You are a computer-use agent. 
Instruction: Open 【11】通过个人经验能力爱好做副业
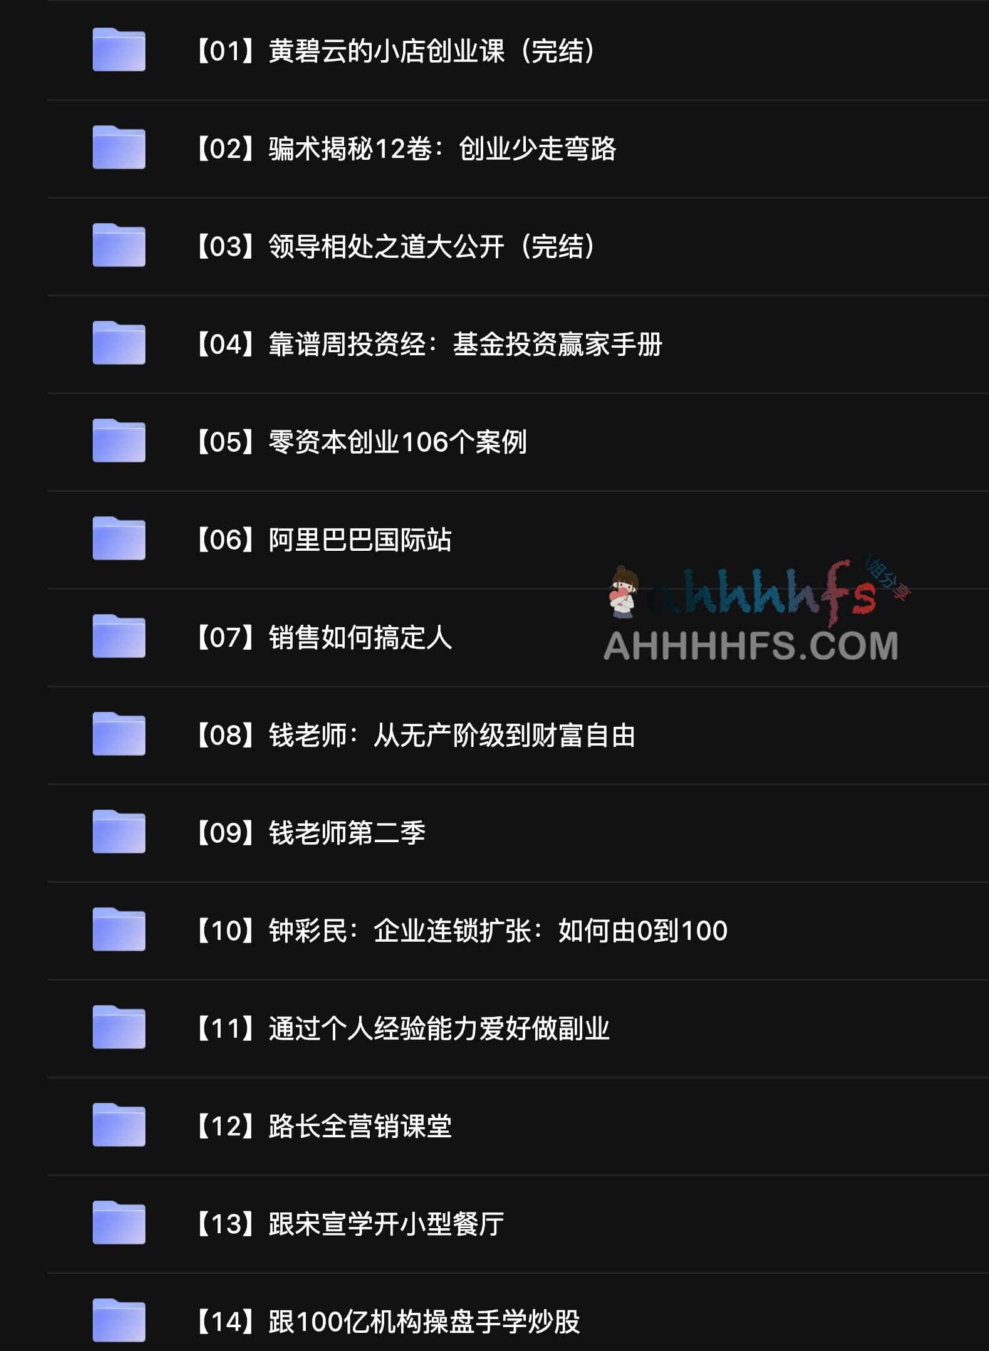pyautogui.click(x=402, y=1028)
